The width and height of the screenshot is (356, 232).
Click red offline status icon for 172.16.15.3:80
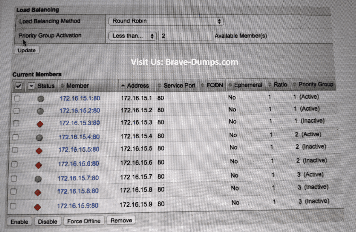click(40, 124)
